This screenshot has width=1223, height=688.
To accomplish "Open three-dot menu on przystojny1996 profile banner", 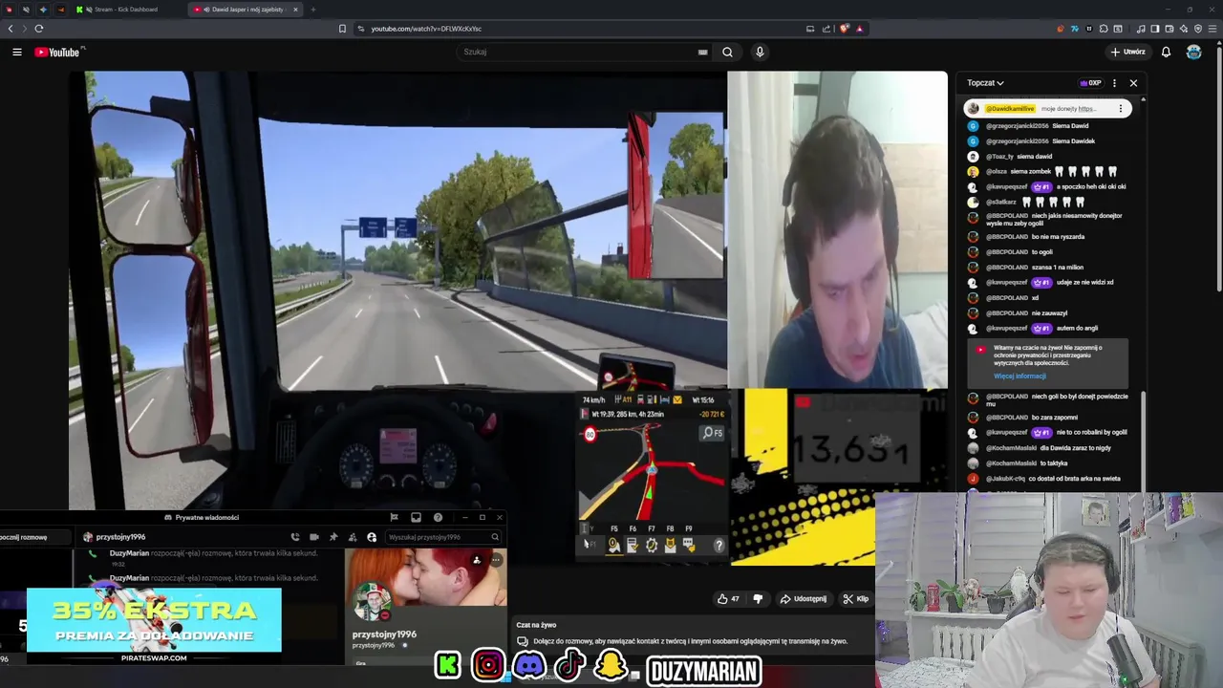I will pos(495,561).
